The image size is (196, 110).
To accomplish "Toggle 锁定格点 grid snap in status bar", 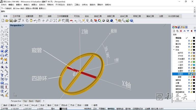I will click(88, 109).
